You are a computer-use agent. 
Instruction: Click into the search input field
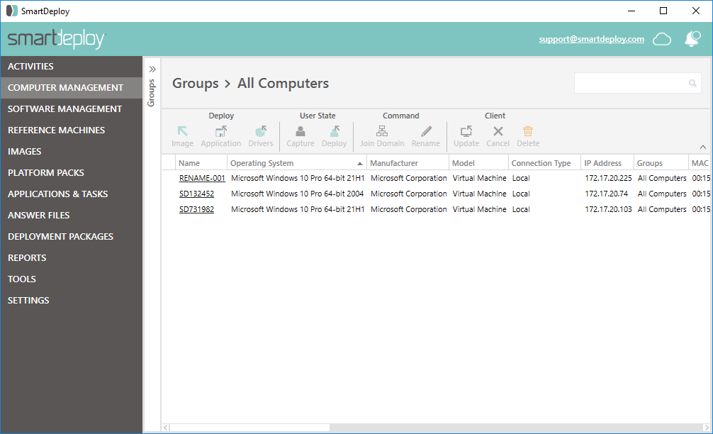pos(631,83)
